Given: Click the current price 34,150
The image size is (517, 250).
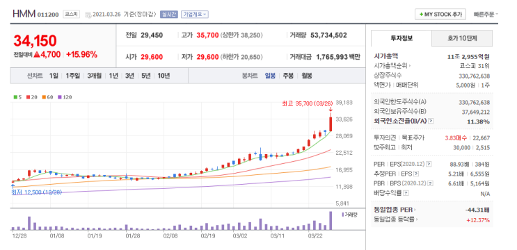Looking at the screenshot, I should click(35, 41).
